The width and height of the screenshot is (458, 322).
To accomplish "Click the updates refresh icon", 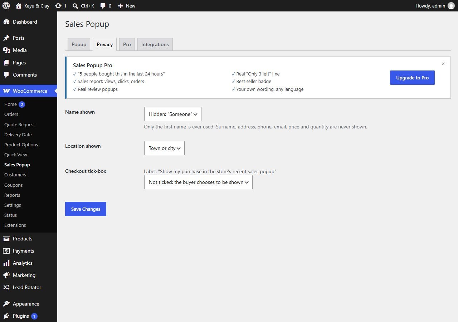I will (x=58, y=6).
